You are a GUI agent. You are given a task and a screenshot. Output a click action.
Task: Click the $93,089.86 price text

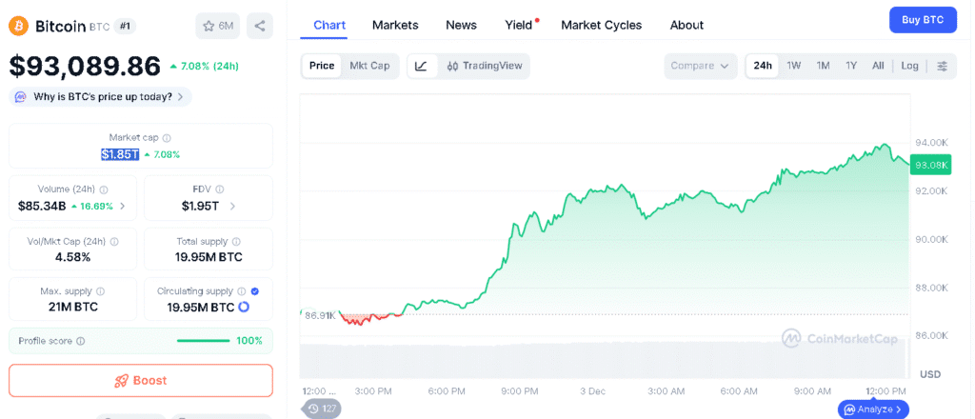coord(85,67)
